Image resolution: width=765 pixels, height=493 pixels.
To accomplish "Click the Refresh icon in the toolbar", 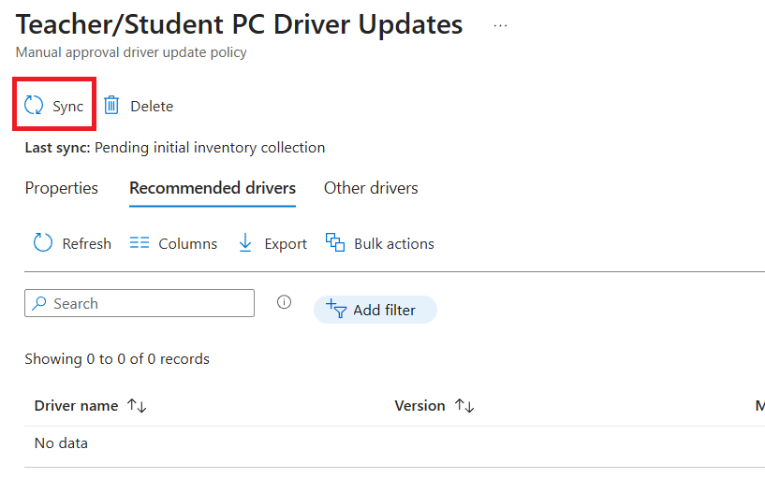I will point(43,243).
